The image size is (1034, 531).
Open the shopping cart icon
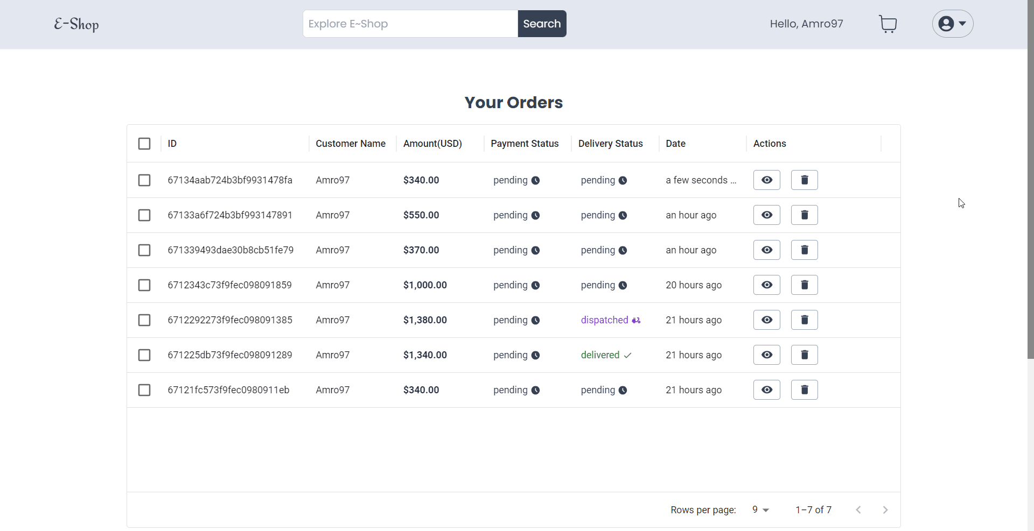pyautogui.click(x=888, y=24)
